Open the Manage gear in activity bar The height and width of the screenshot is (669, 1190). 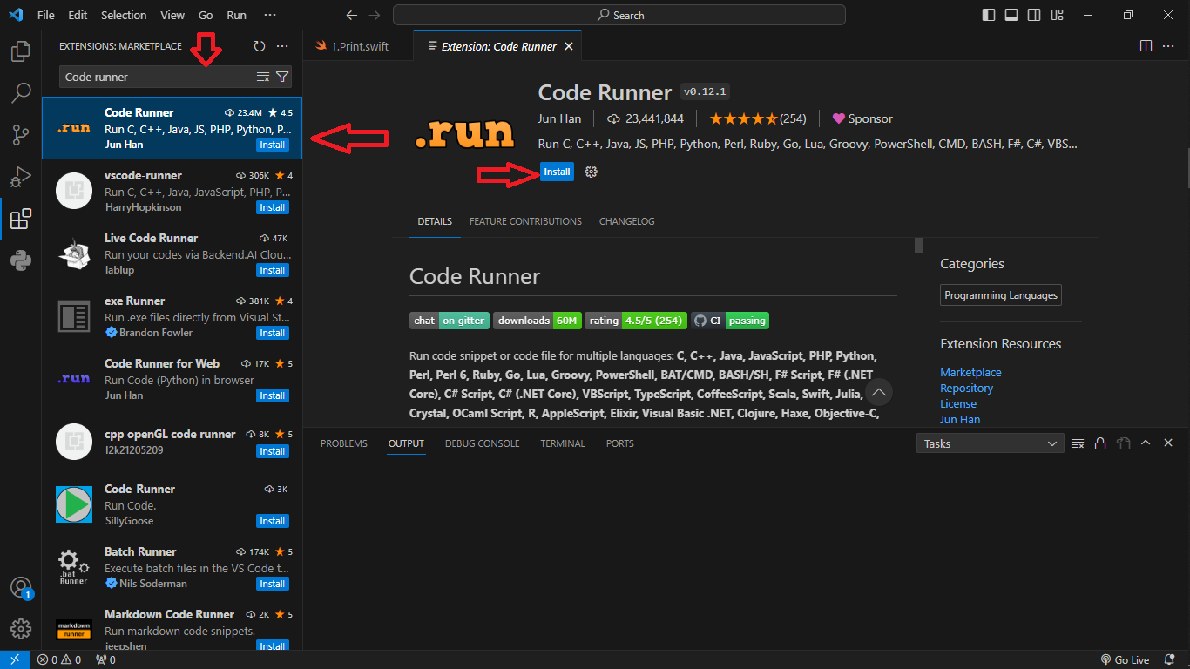[x=21, y=629]
